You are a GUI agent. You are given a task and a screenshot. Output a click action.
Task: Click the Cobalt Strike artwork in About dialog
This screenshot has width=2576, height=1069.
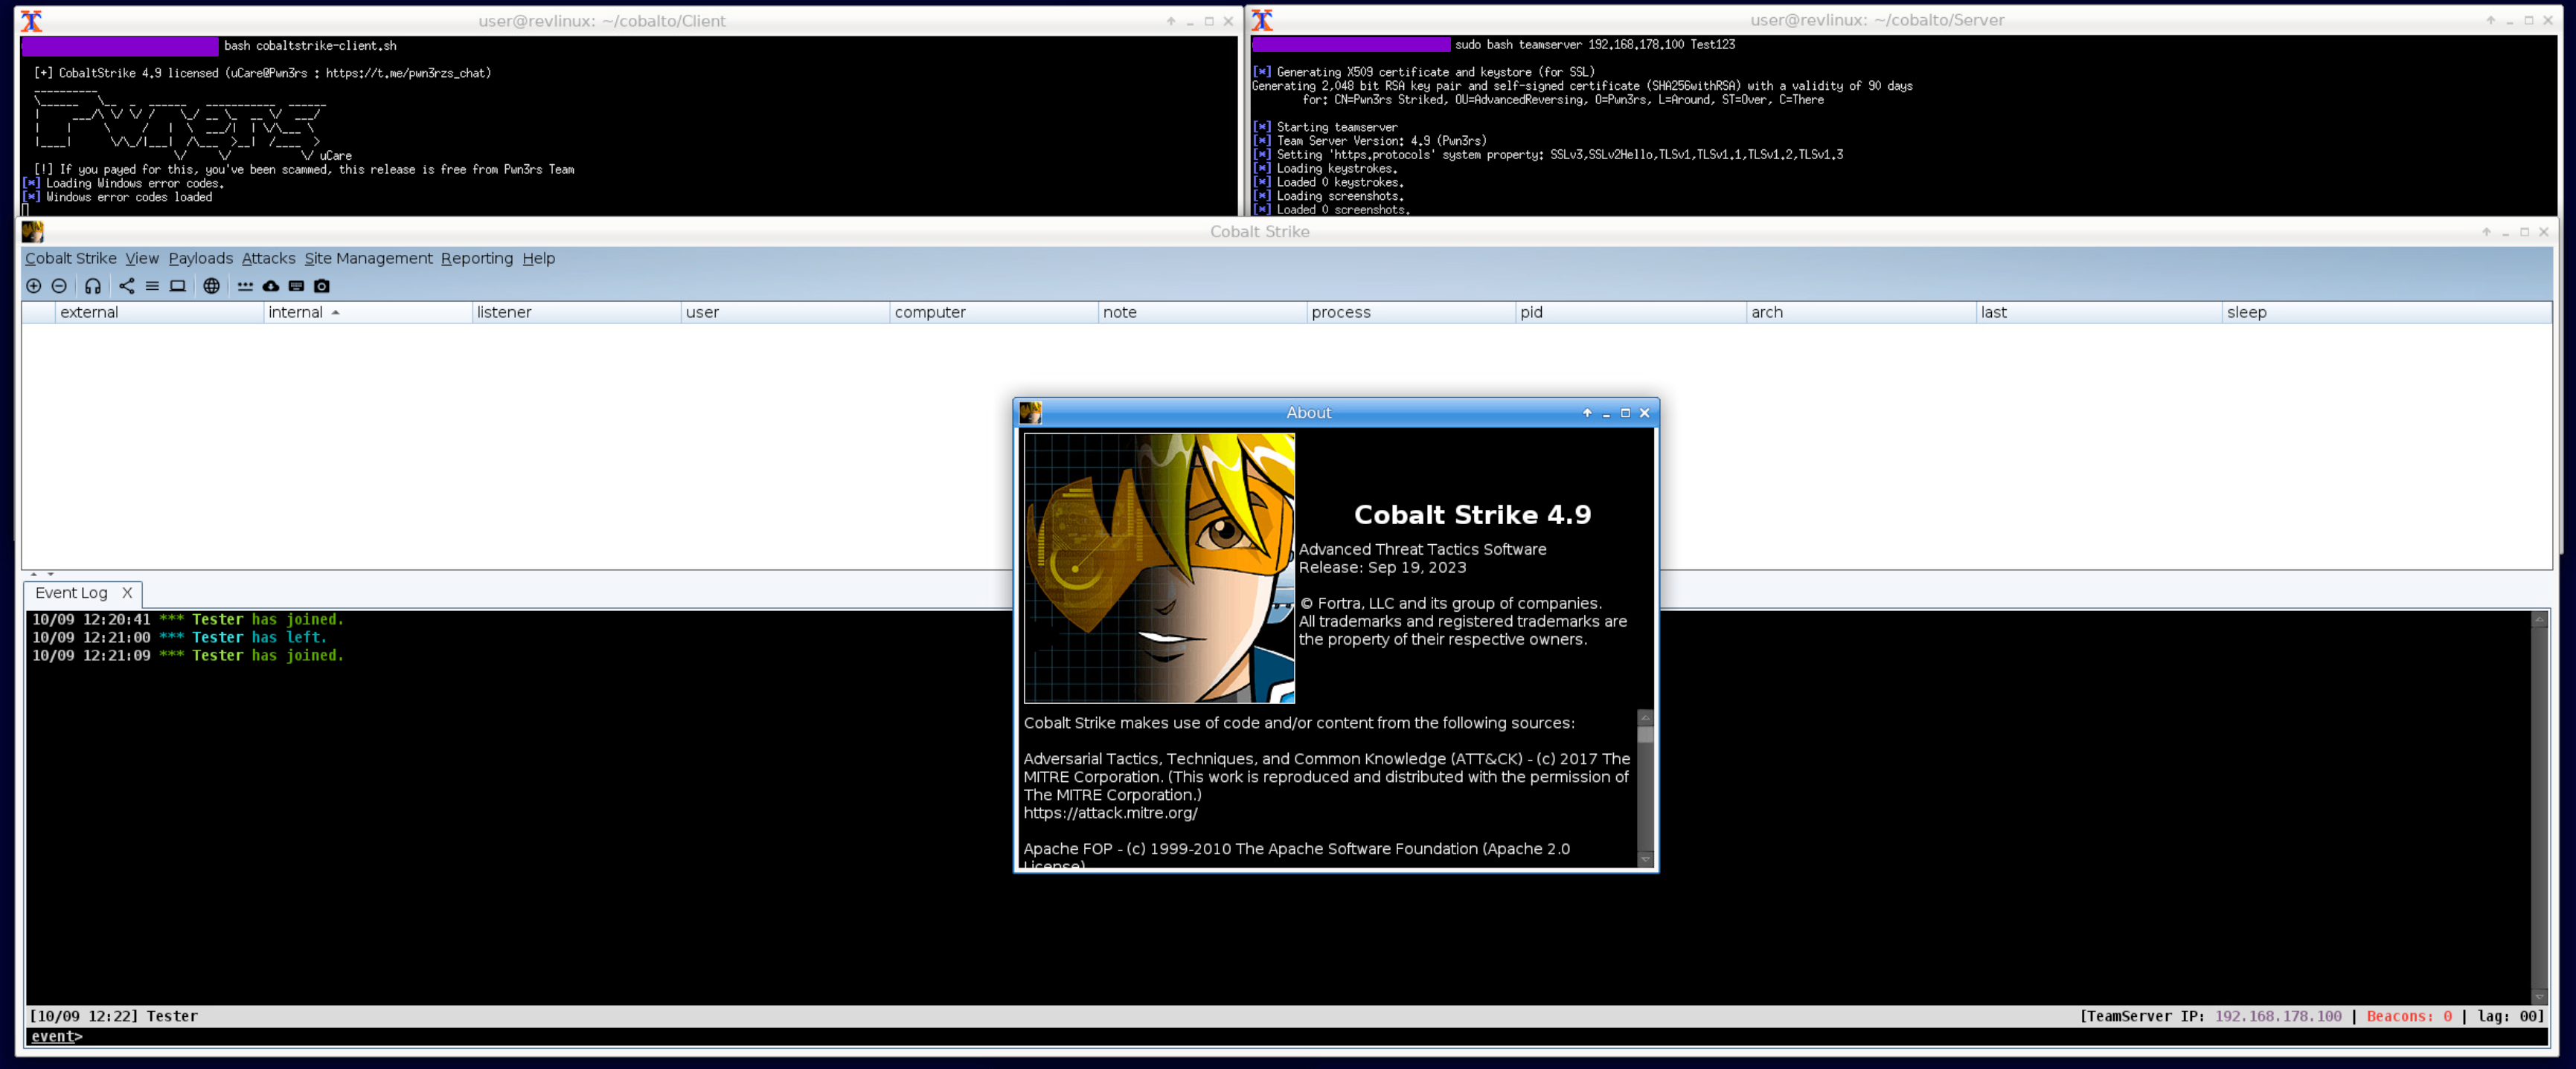click(1159, 567)
